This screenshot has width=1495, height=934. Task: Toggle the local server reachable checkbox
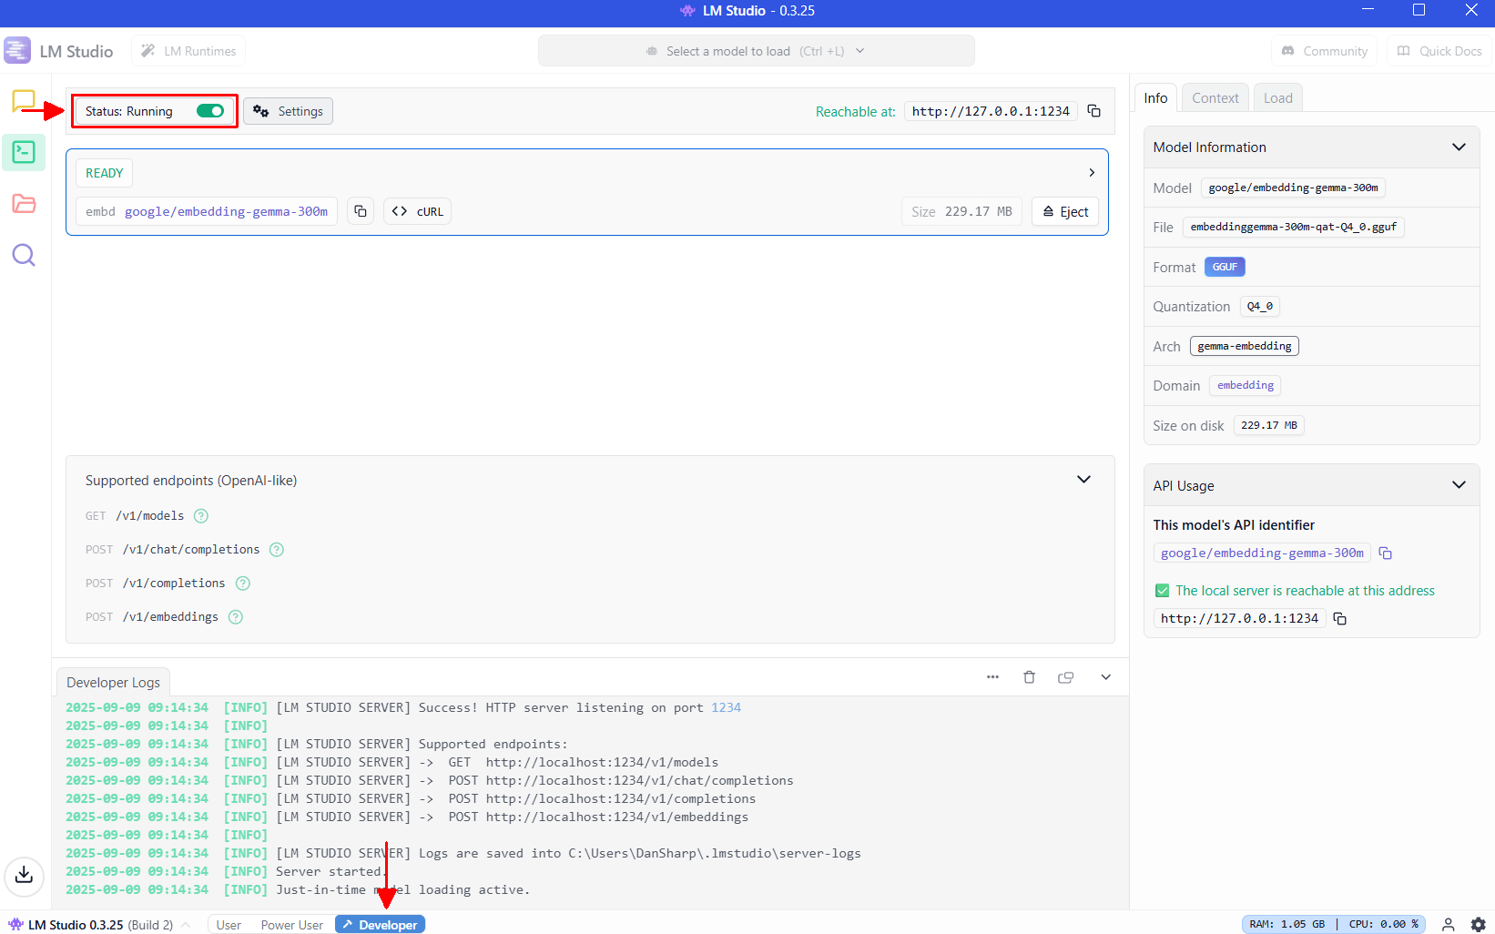pyautogui.click(x=1162, y=591)
